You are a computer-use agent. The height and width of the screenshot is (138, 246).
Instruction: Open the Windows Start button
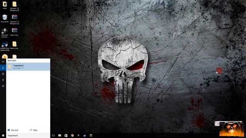3,135
